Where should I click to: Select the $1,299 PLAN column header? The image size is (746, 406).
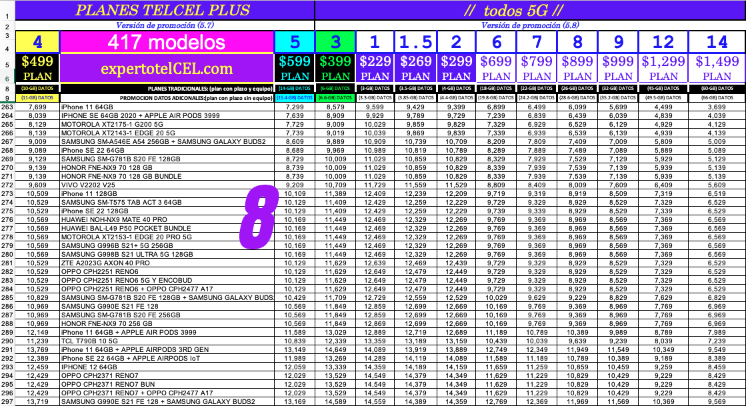click(x=663, y=68)
